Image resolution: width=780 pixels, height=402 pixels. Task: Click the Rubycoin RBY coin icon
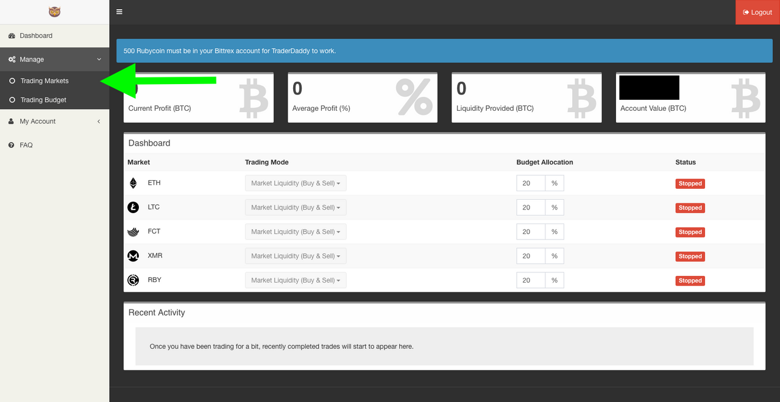(x=133, y=280)
